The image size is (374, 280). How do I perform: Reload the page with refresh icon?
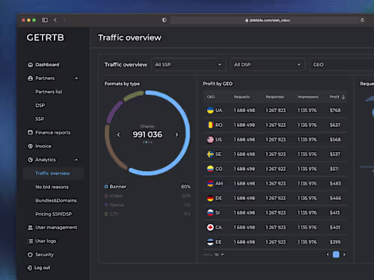(362, 20)
